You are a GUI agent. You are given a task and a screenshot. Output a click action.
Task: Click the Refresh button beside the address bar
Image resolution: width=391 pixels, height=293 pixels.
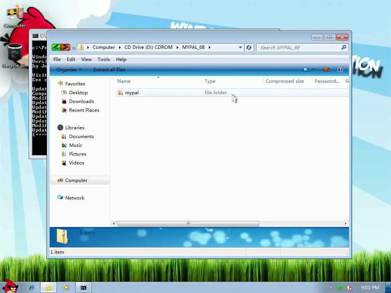249,47
